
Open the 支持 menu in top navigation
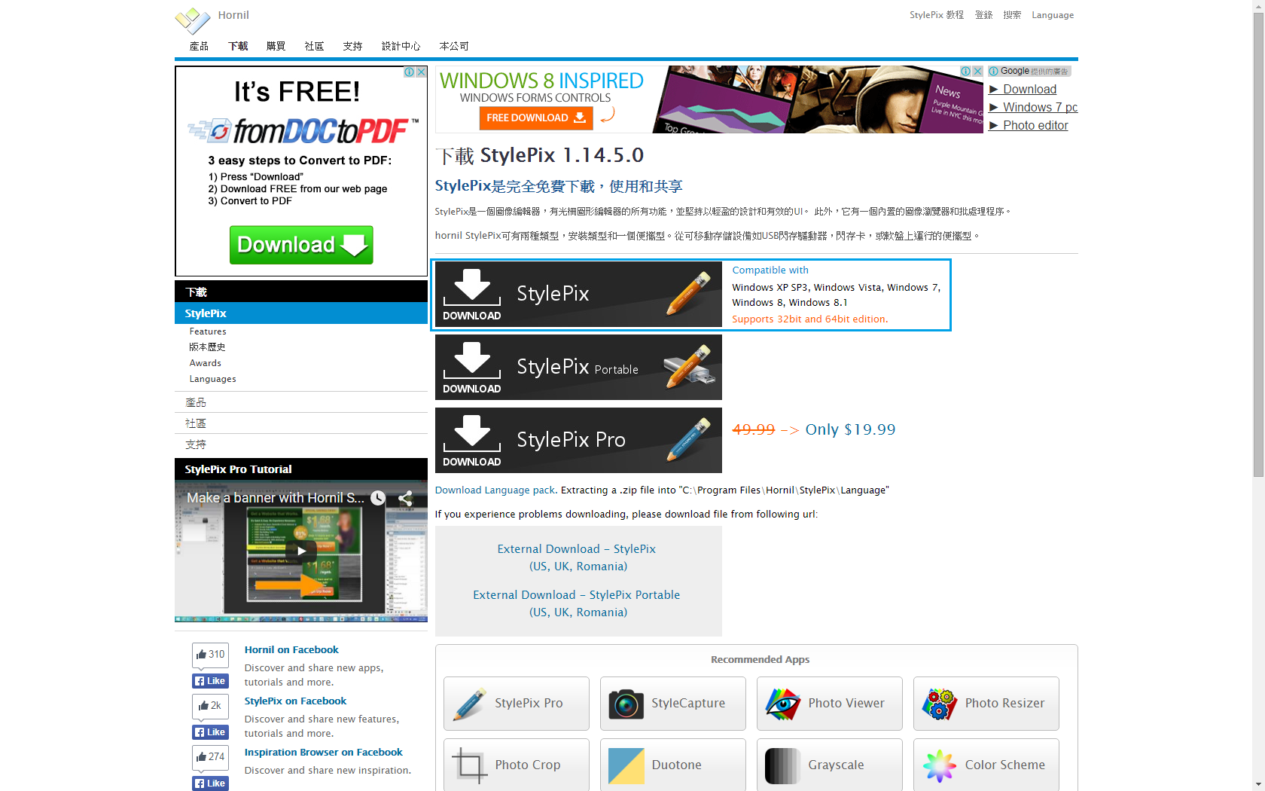[x=352, y=47]
